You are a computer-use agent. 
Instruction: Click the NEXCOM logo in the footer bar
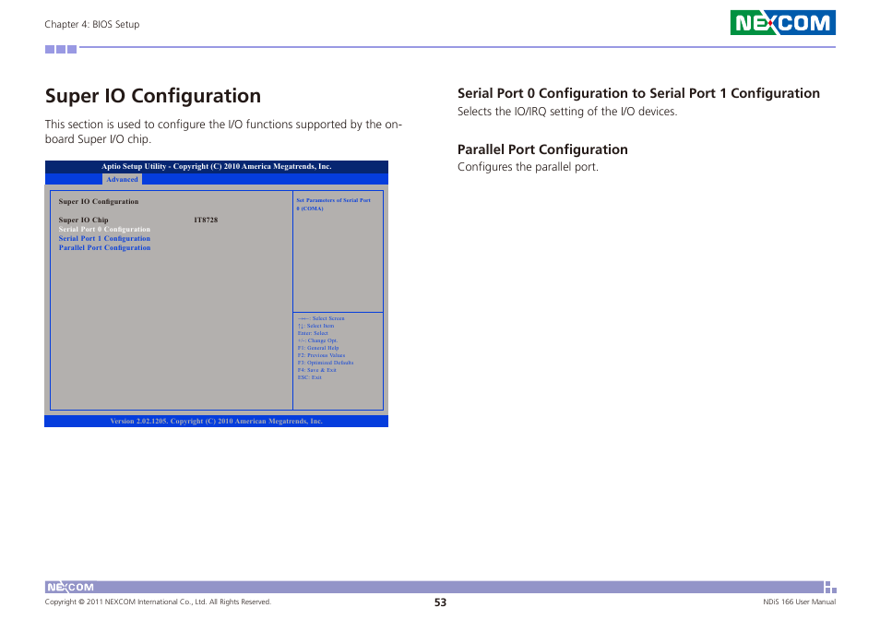(x=69, y=586)
